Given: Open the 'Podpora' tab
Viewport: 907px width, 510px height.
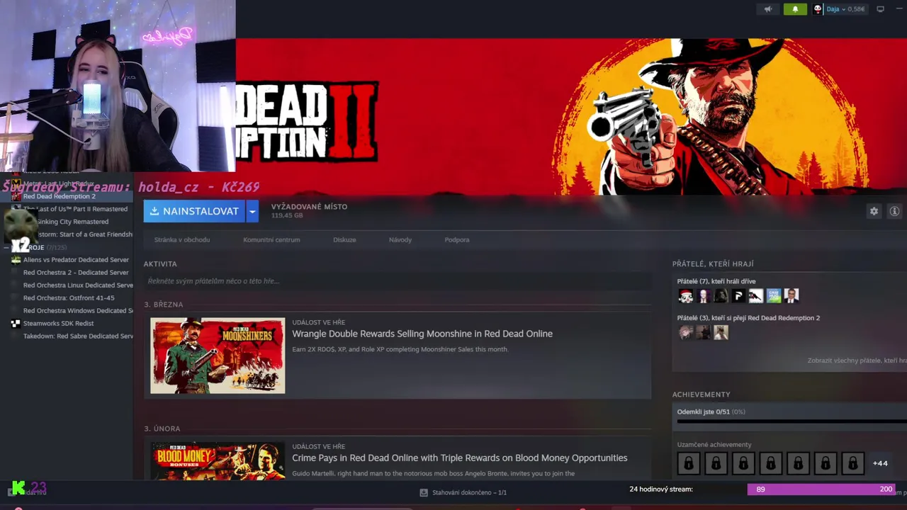Looking at the screenshot, I should (x=457, y=239).
